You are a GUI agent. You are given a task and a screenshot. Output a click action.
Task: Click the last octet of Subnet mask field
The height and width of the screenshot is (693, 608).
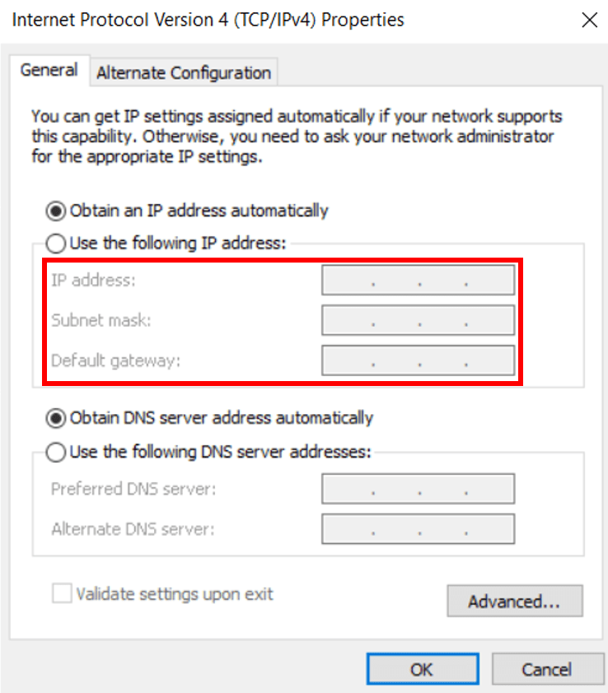click(490, 320)
